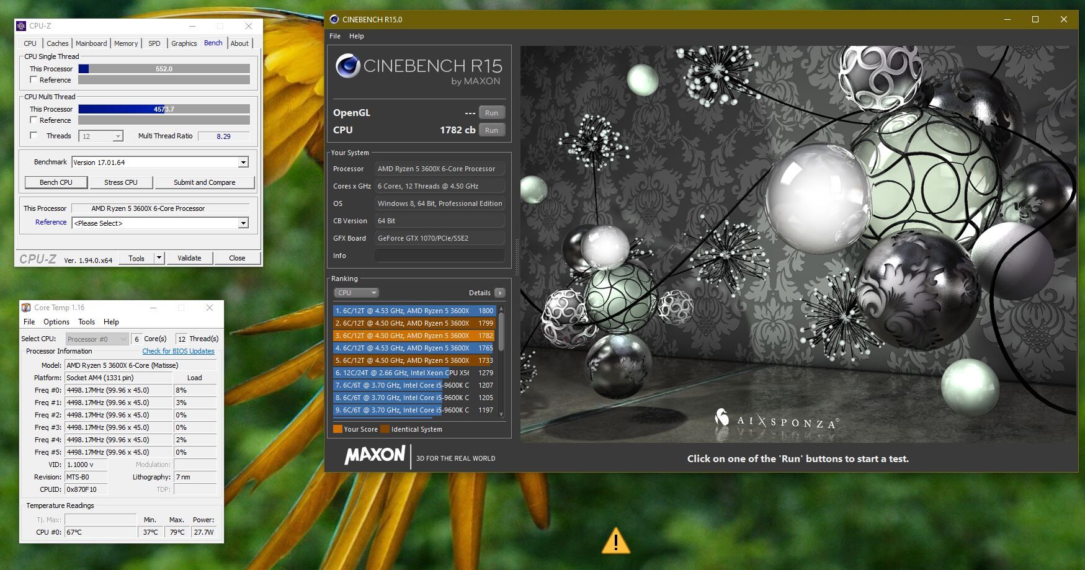Click the Tools button in CPU-Z
This screenshot has width=1085, height=570.
click(x=136, y=258)
